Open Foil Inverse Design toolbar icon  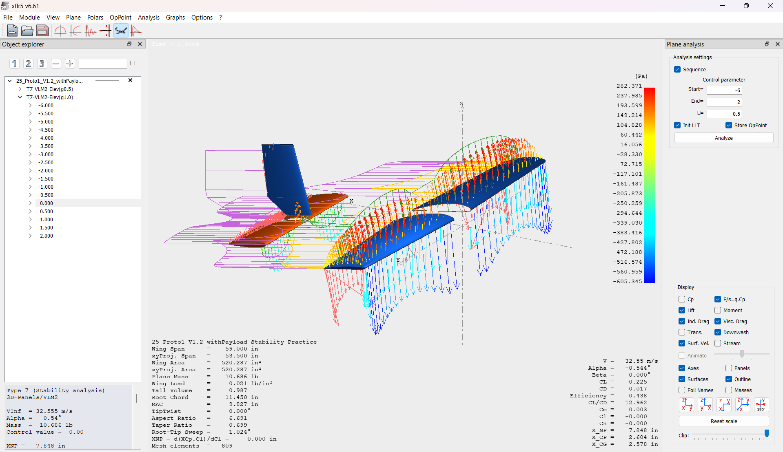click(75, 31)
